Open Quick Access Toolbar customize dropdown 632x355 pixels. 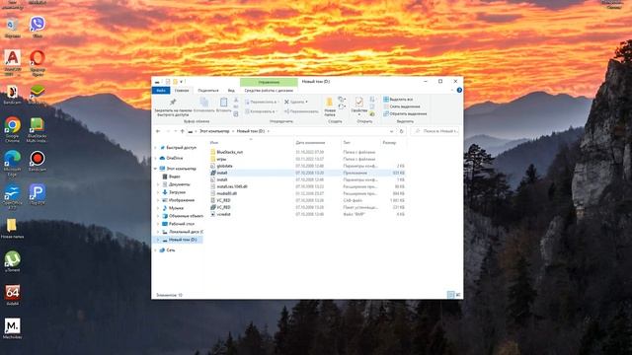tap(182, 82)
